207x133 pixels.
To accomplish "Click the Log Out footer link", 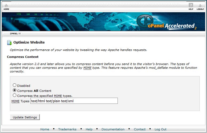I will (x=160, y=129).
